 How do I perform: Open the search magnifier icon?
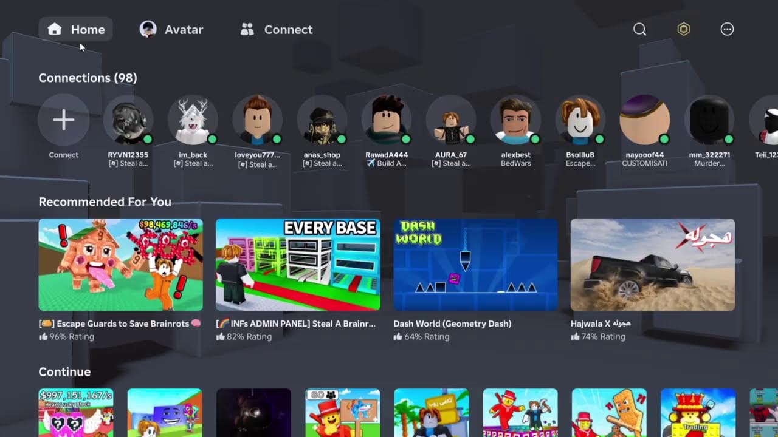click(639, 29)
